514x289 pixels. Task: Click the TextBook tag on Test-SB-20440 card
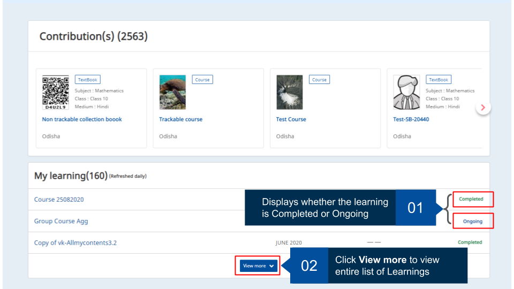(439, 80)
